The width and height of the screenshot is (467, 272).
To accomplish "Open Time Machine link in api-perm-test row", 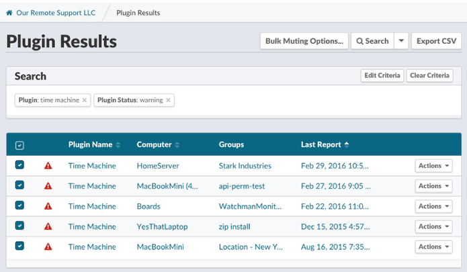I will (x=92, y=186).
